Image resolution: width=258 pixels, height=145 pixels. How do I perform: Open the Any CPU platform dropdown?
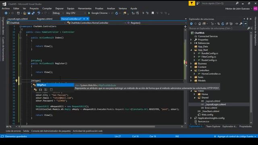pos(85,13)
